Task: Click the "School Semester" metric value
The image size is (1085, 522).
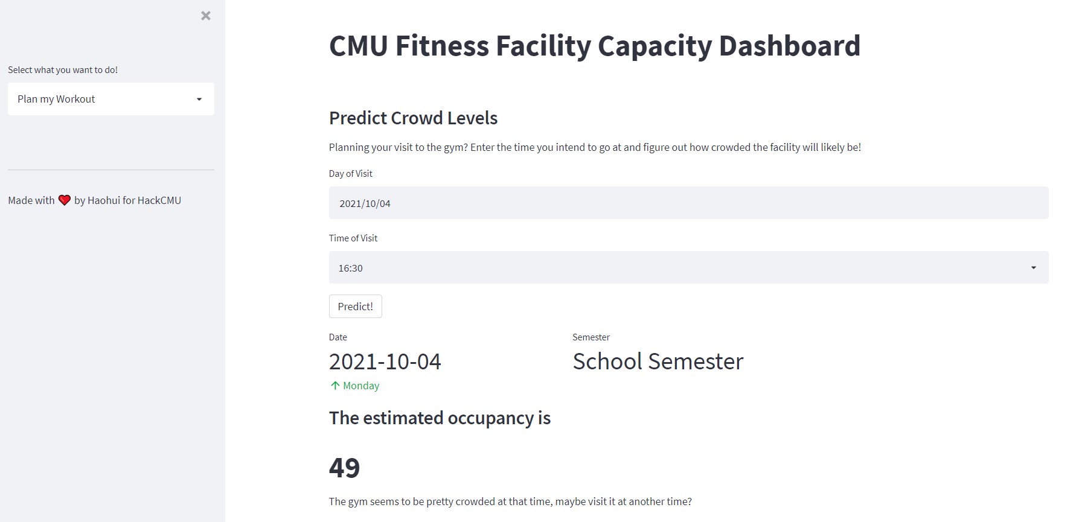Action: (658, 361)
